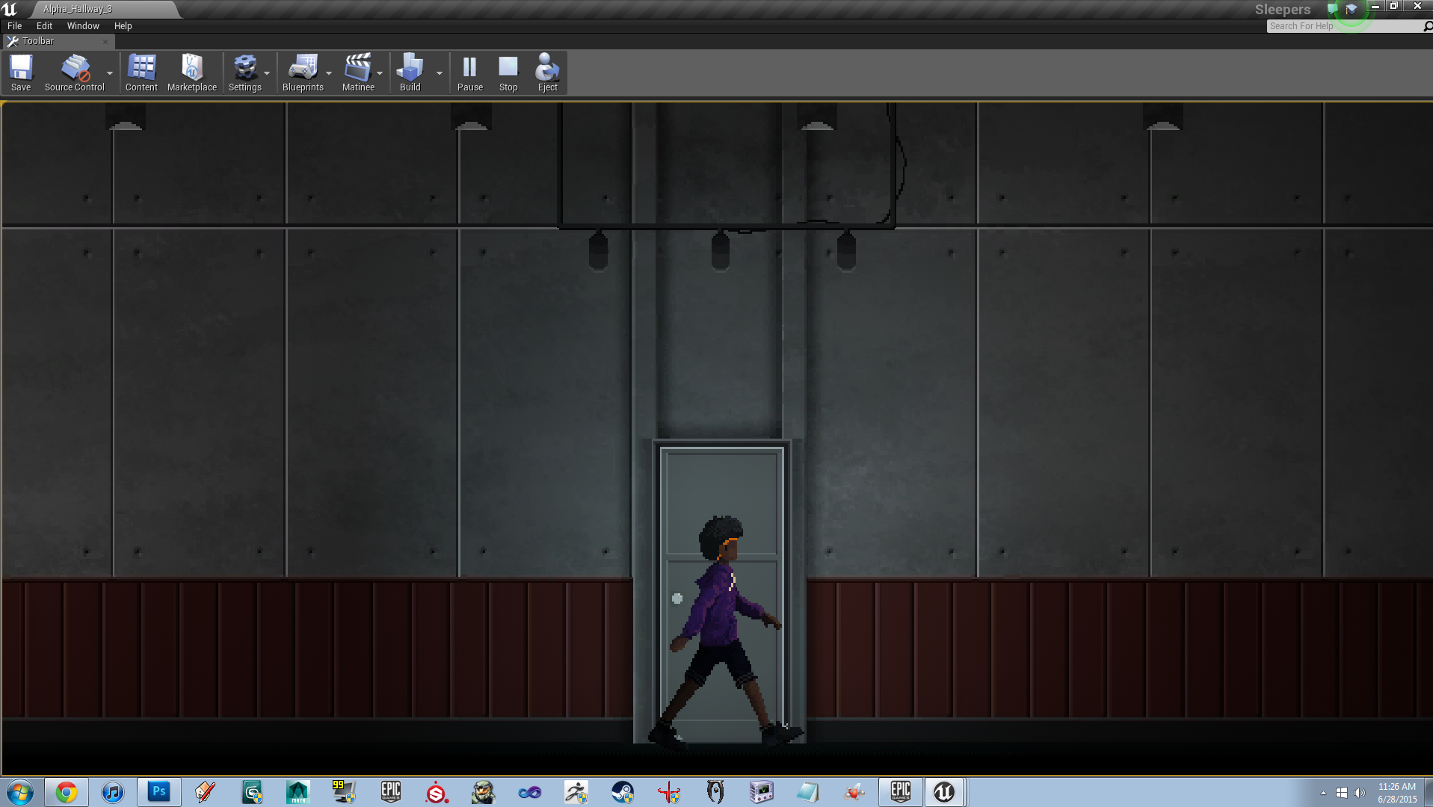Image resolution: width=1433 pixels, height=807 pixels.
Task: Open the taskbar clock showing 11:26 AM
Action: pyautogui.click(x=1397, y=793)
